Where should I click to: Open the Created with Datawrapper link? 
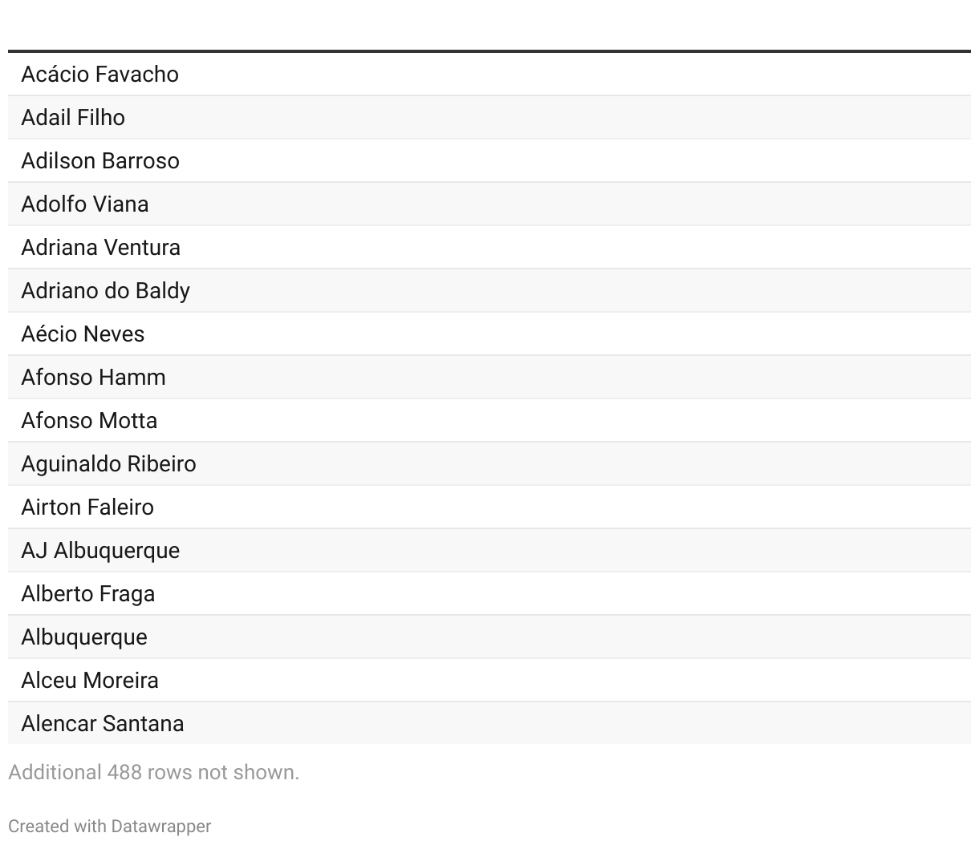pyautogui.click(x=109, y=826)
